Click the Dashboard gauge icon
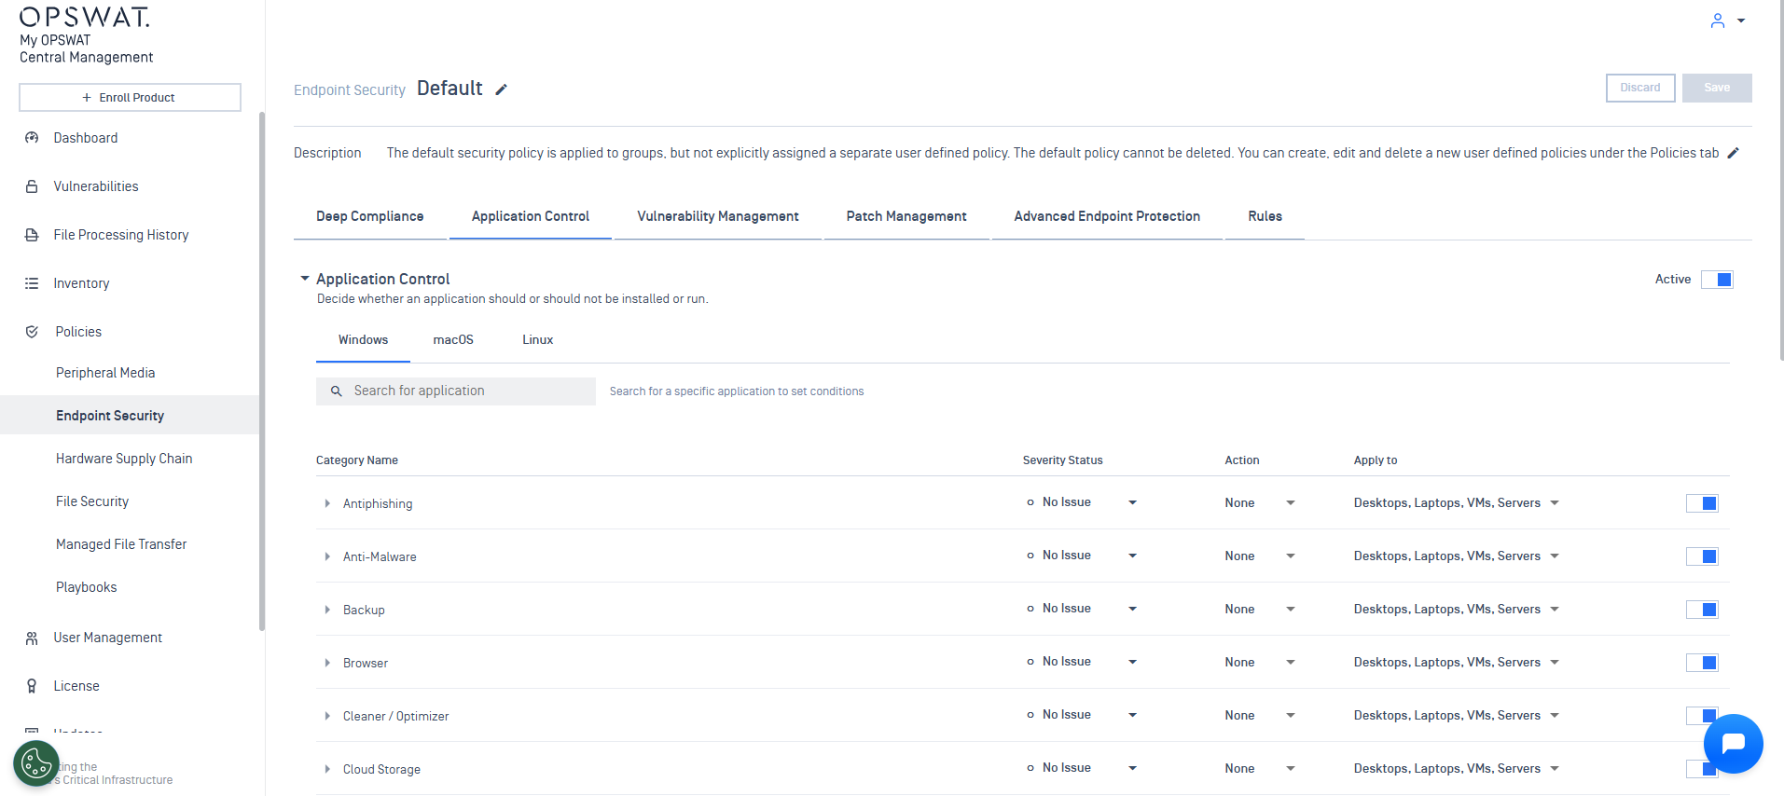 point(32,138)
